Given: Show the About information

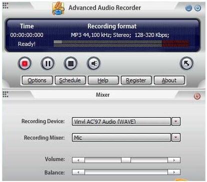Looking at the screenshot, I should point(169,80).
